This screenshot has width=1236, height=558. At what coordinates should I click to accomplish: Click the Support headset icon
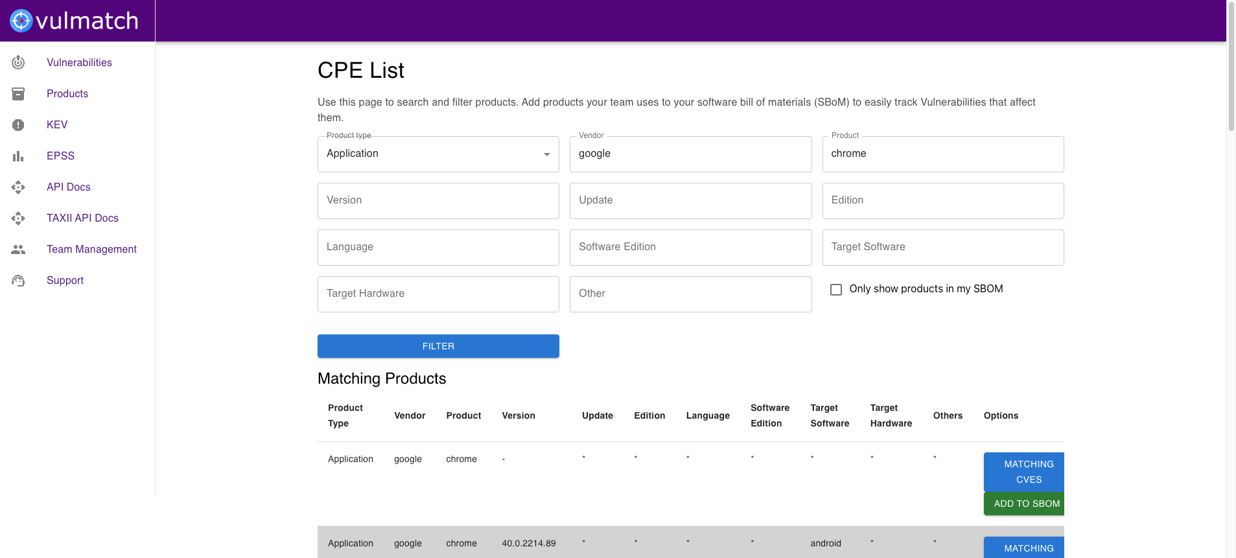(18, 280)
